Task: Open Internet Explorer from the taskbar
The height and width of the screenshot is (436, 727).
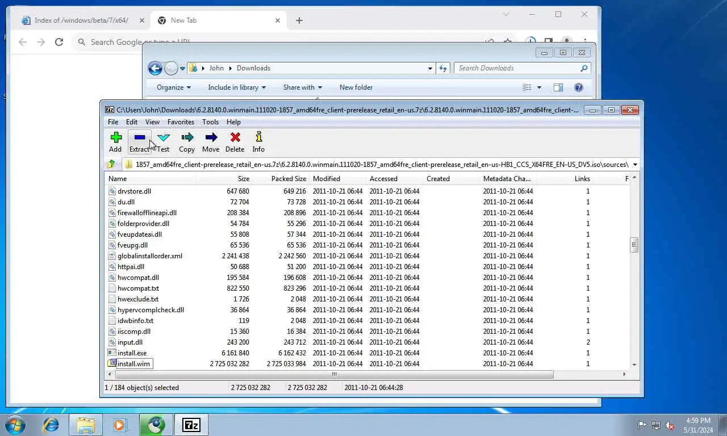Action: 51,425
